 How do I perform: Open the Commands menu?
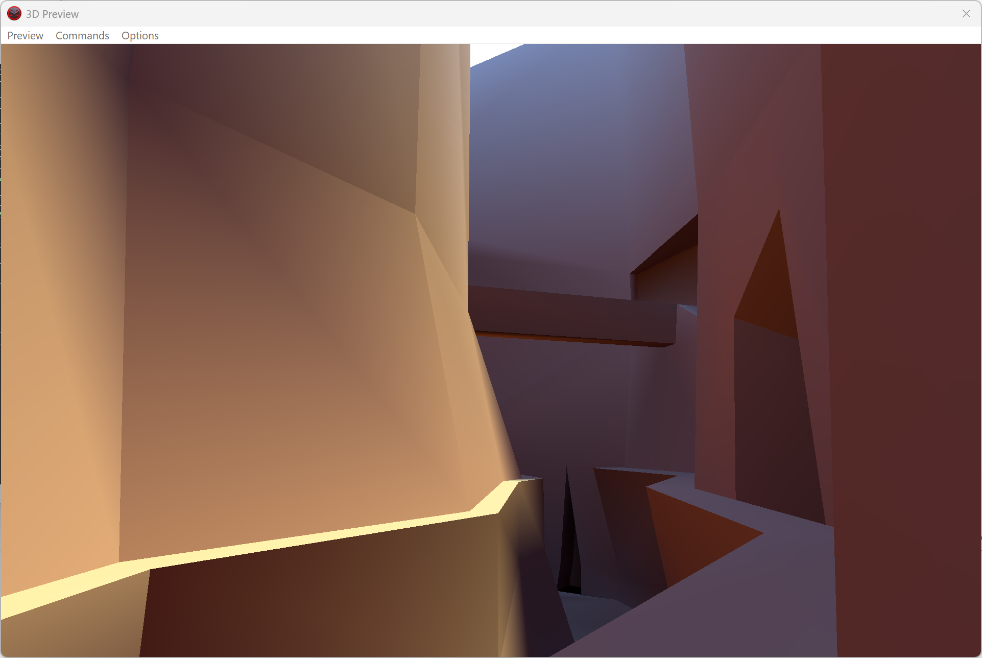82,36
